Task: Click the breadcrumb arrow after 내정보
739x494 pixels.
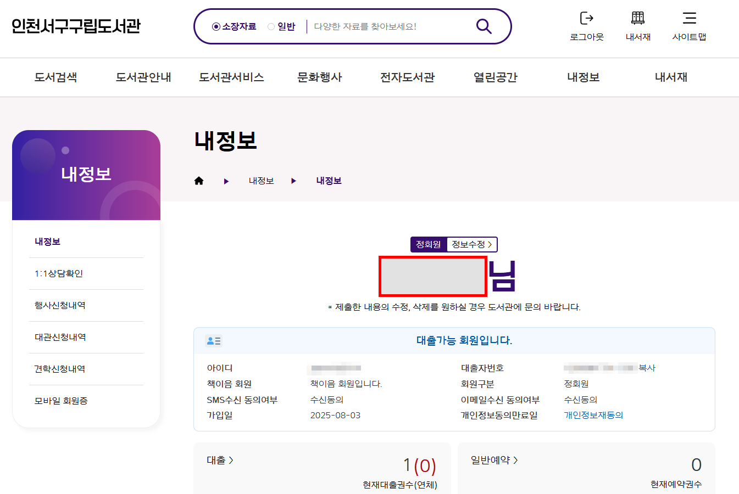Action: [293, 181]
